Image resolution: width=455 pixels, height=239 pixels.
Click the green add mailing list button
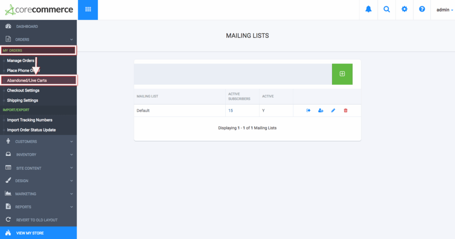[x=342, y=74]
